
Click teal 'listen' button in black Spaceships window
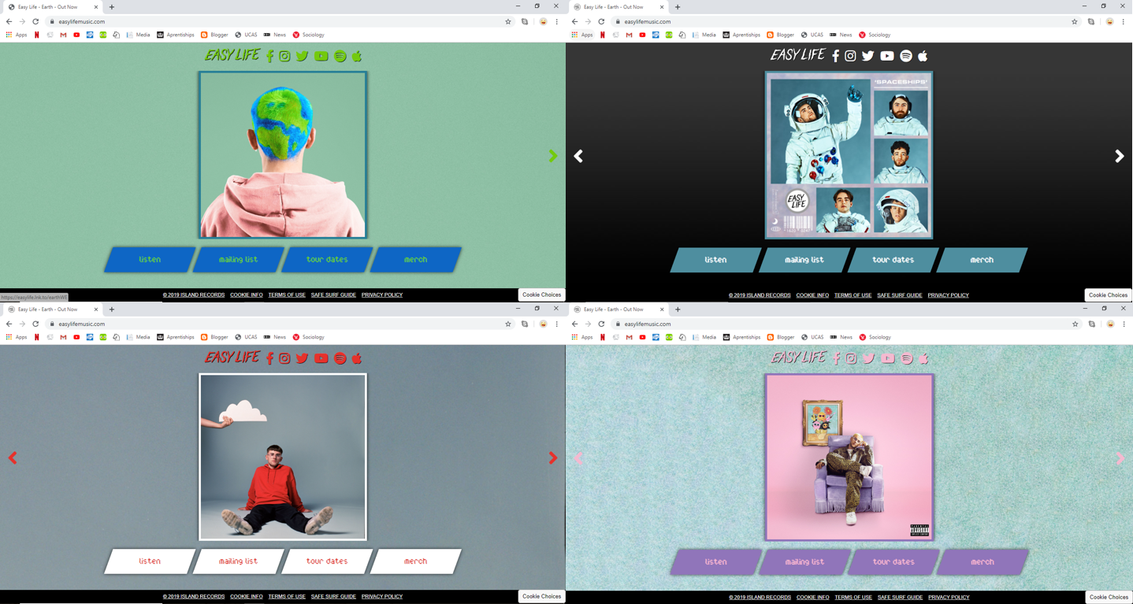pyautogui.click(x=715, y=260)
